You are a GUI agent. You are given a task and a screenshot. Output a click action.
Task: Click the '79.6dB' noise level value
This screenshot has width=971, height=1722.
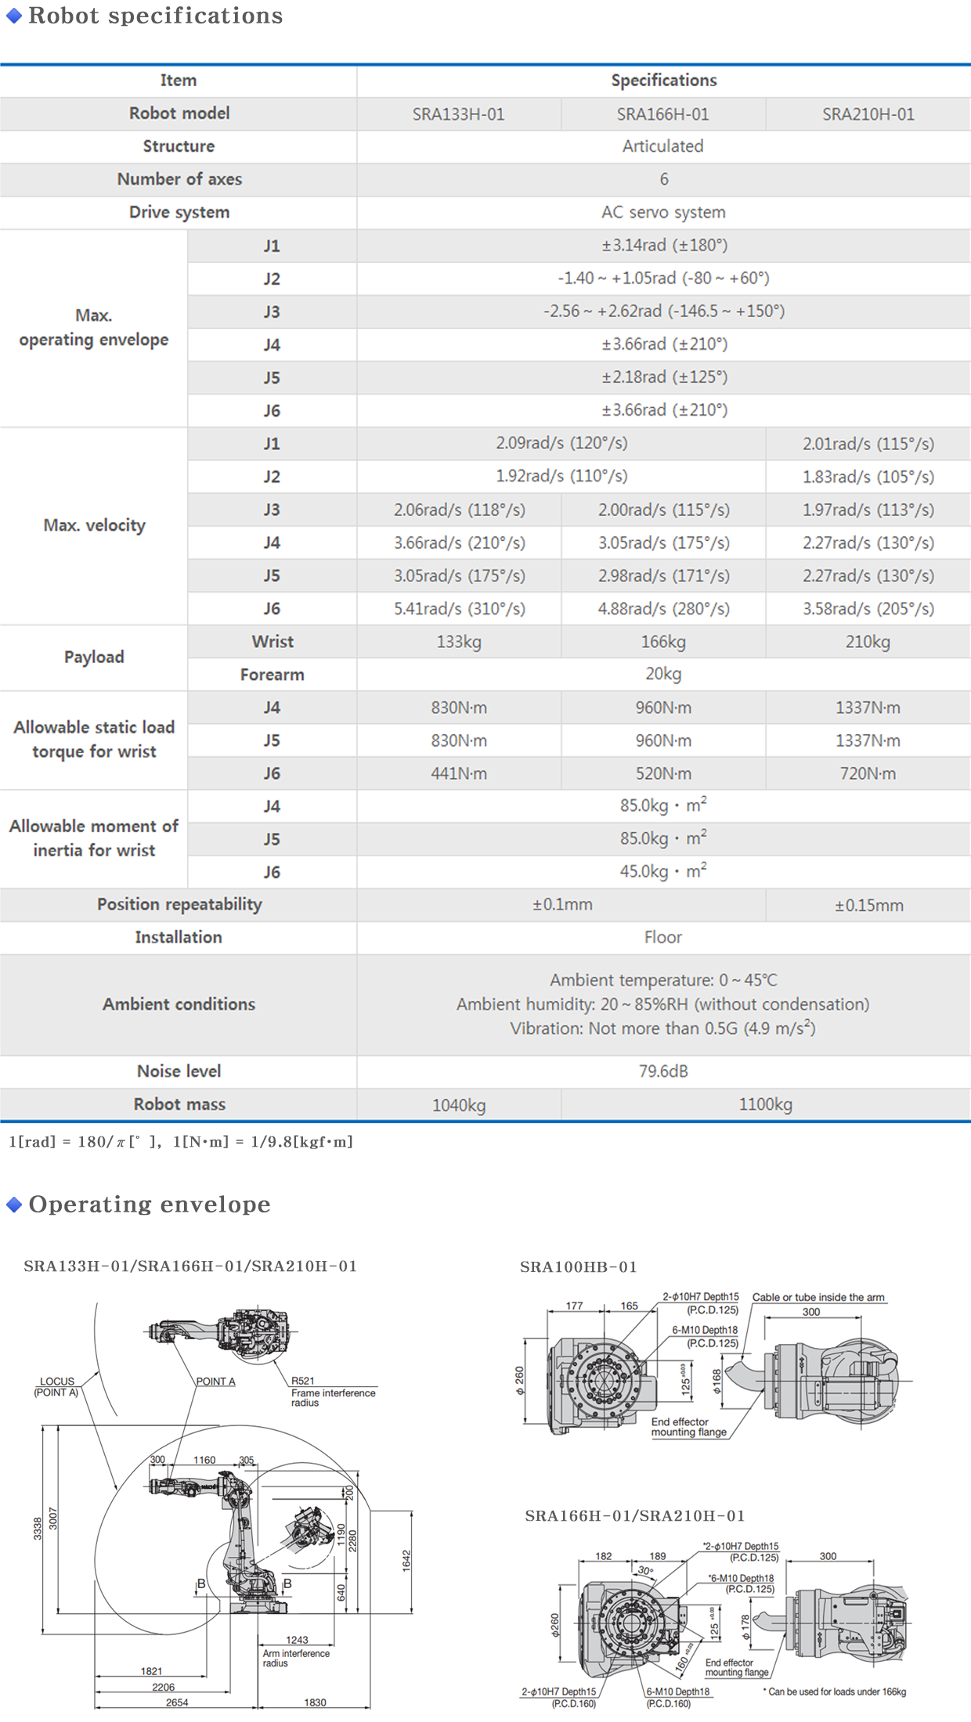pyautogui.click(x=663, y=1071)
